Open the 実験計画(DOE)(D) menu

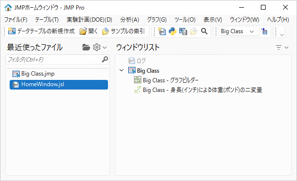89,19
